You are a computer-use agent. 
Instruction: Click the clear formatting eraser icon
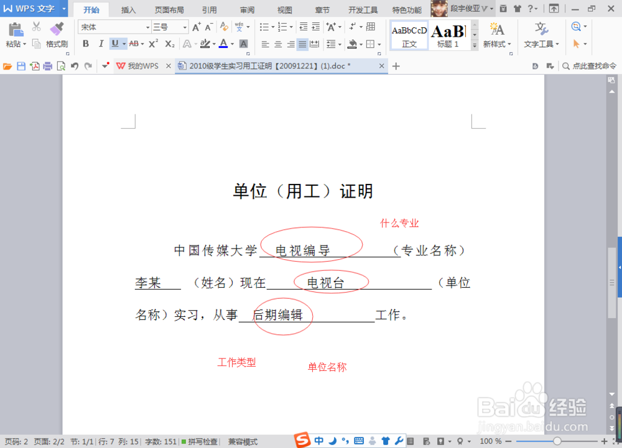224,27
